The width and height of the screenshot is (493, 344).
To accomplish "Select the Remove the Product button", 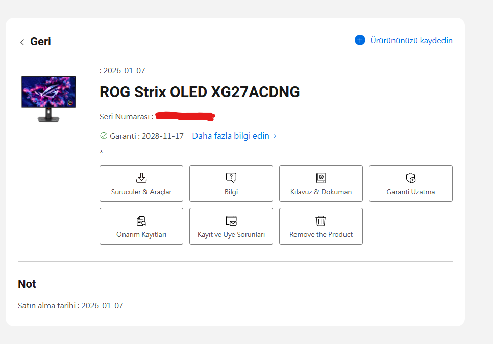I will point(321,226).
